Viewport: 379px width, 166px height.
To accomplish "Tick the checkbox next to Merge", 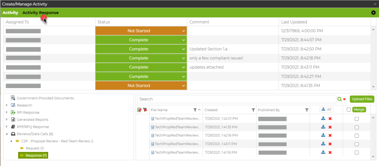I will click(x=349, y=110).
